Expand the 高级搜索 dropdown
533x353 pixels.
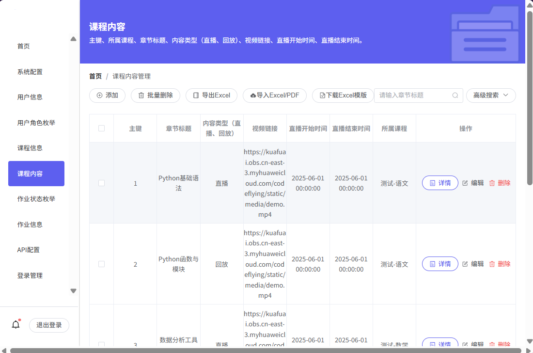pos(490,96)
